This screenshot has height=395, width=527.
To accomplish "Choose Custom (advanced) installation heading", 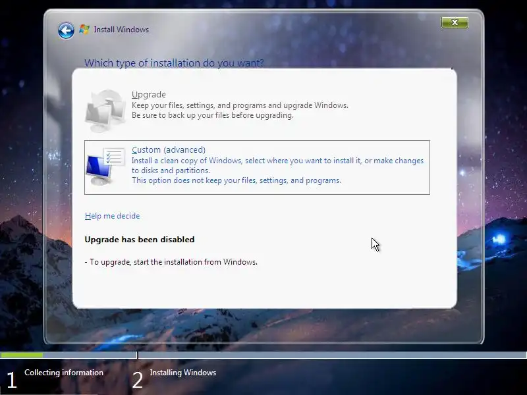I will tap(169, 150).
